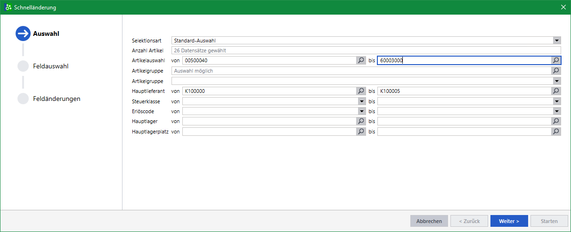Click the Hauptlagerplatz label
Screen dimensions: 571x232
[x=150, y=132]
